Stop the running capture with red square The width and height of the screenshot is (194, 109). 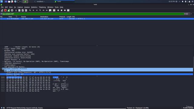(5, 10)
